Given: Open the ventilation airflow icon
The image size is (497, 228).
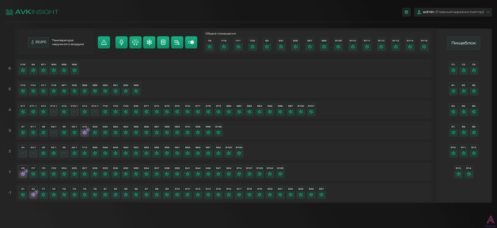Looking at the screenshot, I should pos(135,42).
